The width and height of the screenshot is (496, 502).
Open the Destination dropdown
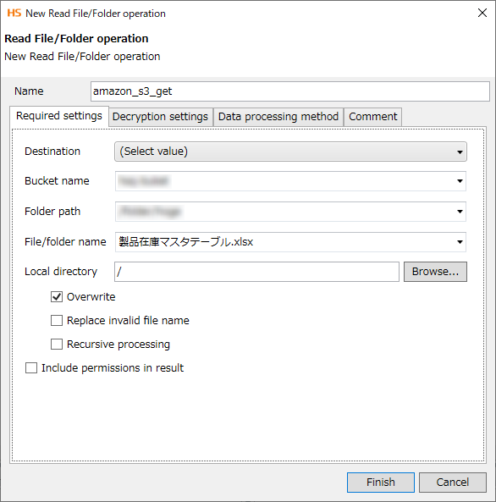click(290, 152)
